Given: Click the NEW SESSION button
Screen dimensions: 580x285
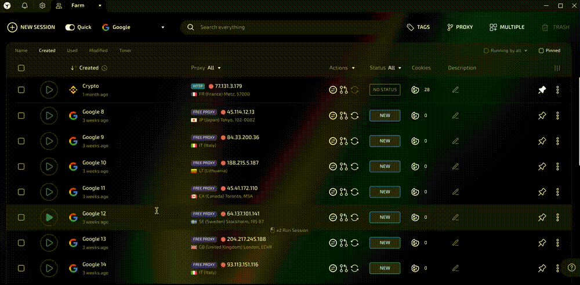Looking at the screenshot, I should pos(32,27).
